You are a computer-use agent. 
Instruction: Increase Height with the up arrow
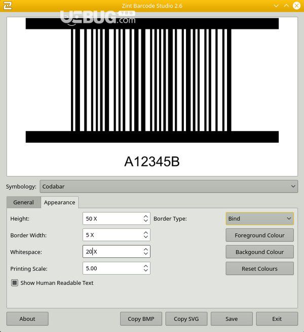145,216
